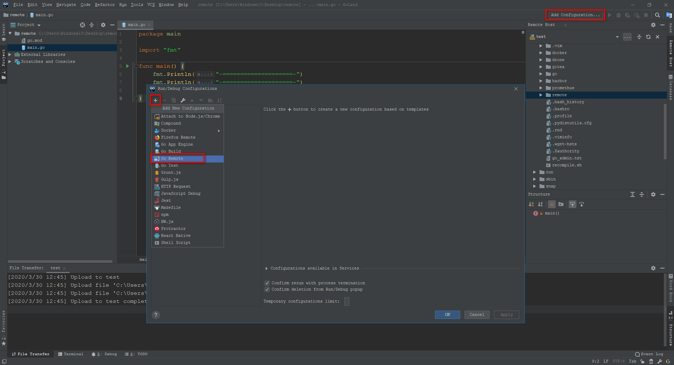The image size is (674, 365).
Task: Click the Project panel collapse all icon
Action: click(x=92, y=25)
